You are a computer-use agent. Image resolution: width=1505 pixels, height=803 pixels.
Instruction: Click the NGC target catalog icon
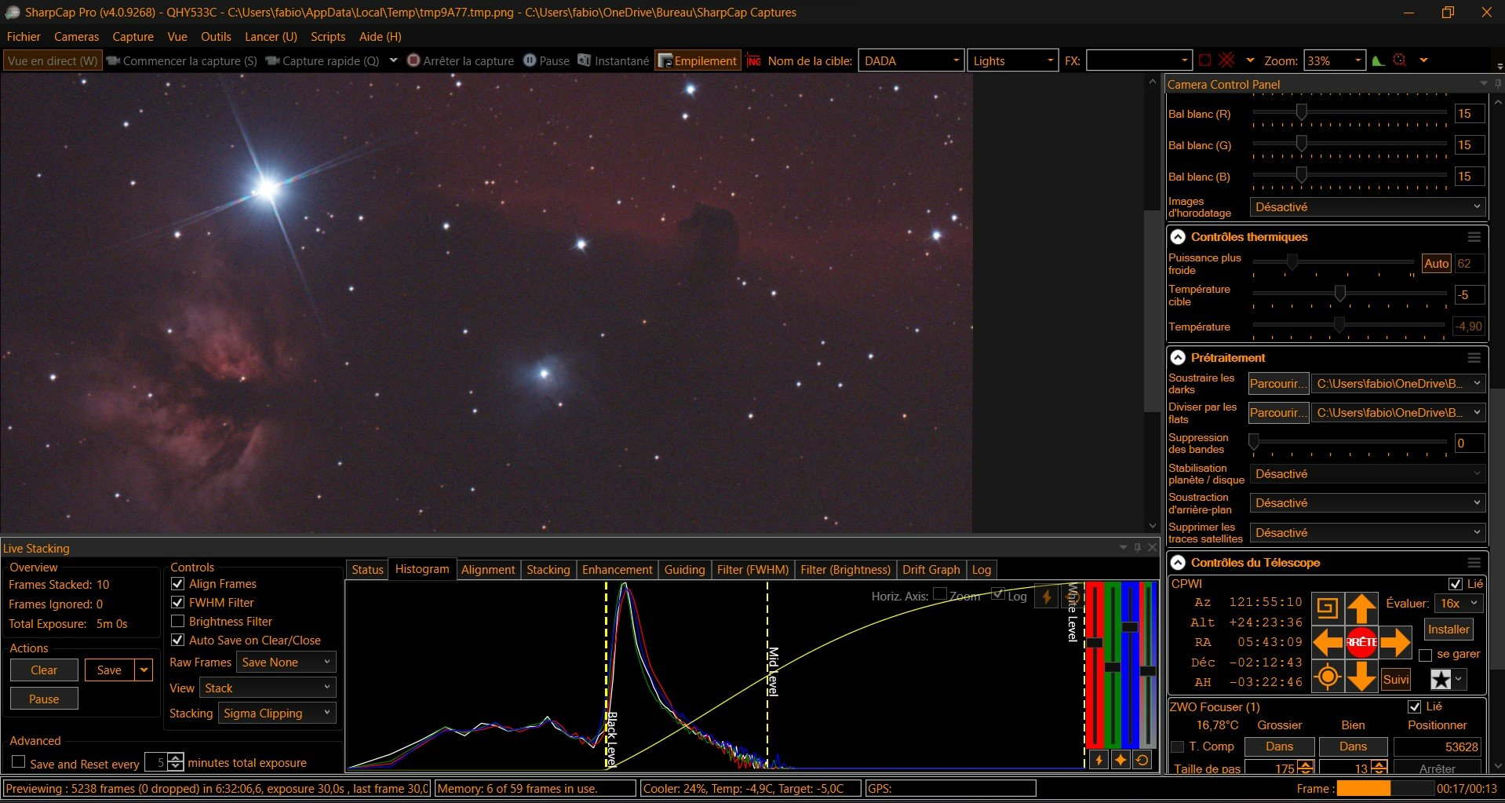754,60
